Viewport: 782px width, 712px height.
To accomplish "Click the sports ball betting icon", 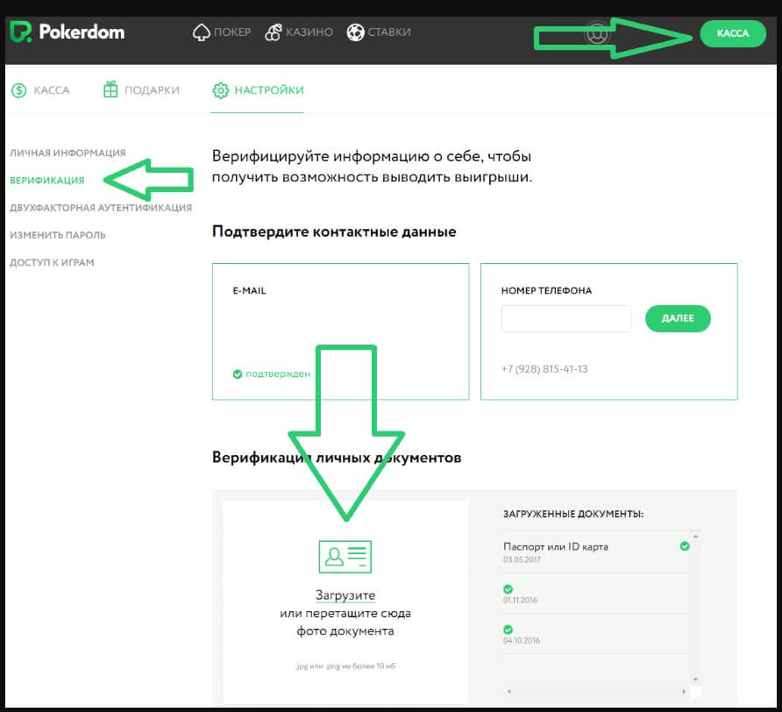I will click(355, 33).
